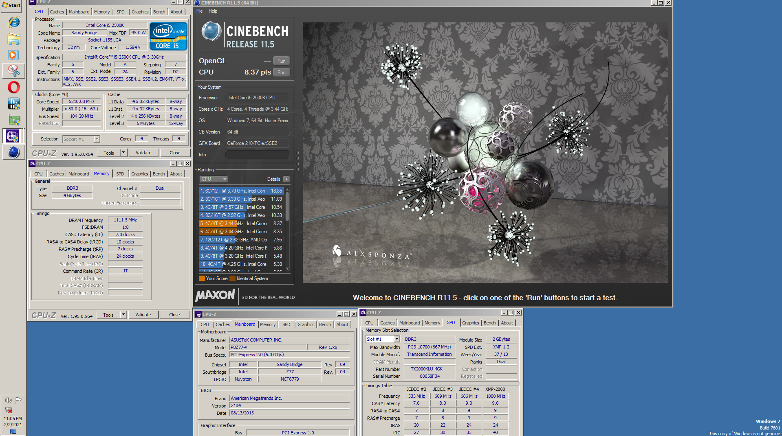
Task: Click Validate in CPU-Z CPU window
Action: pyautogui.click(x=143, y=153)
